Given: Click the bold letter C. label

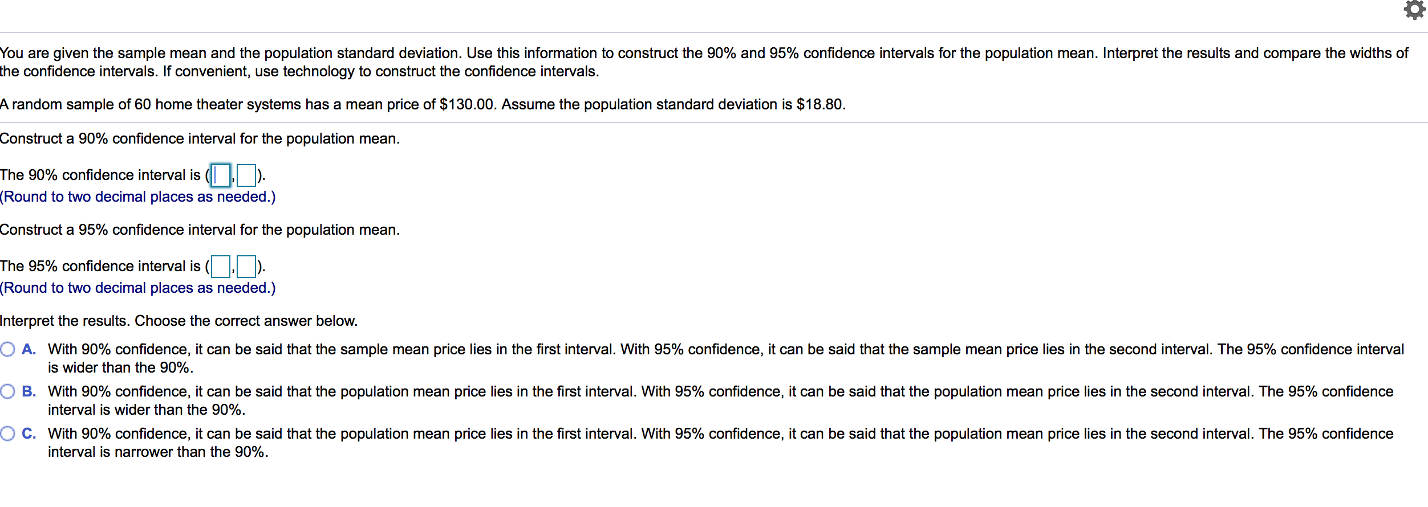Looking at the screenshot, I should pos(29,434).
